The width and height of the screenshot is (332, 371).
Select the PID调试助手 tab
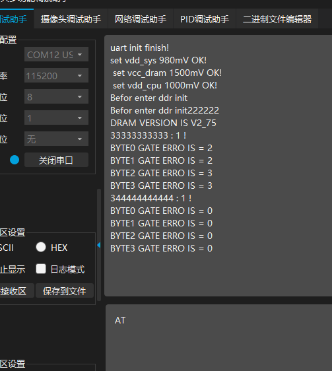coord(205,19)
